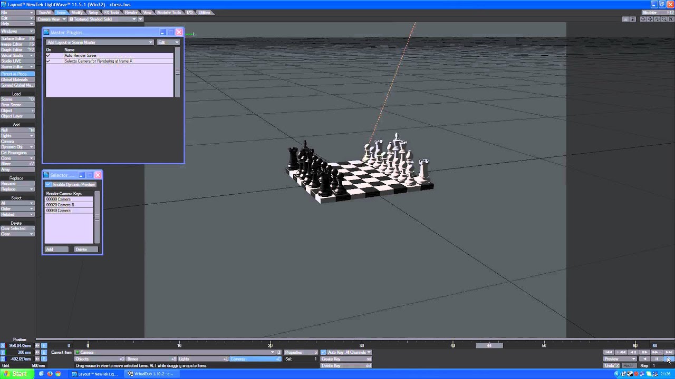The width and height of the screenshot is (675, 379).
Task: Jump to the last frame
Action: [x=669, y=352]
